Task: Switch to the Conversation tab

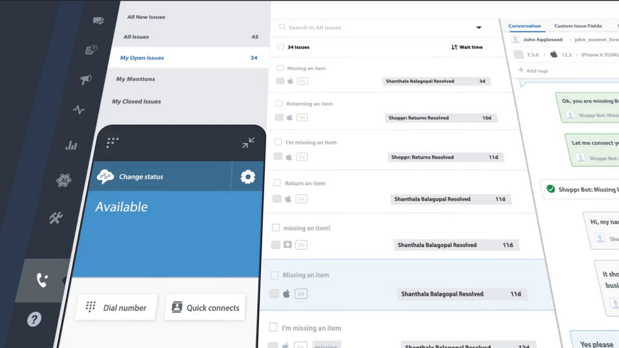Action: [524, 26]
